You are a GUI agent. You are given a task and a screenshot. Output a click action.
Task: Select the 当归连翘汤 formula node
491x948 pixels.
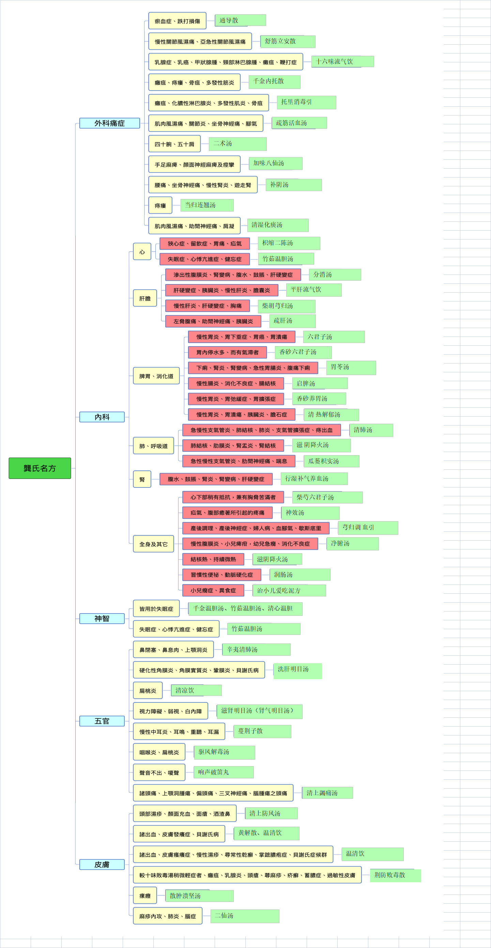[x=207, y=205]
